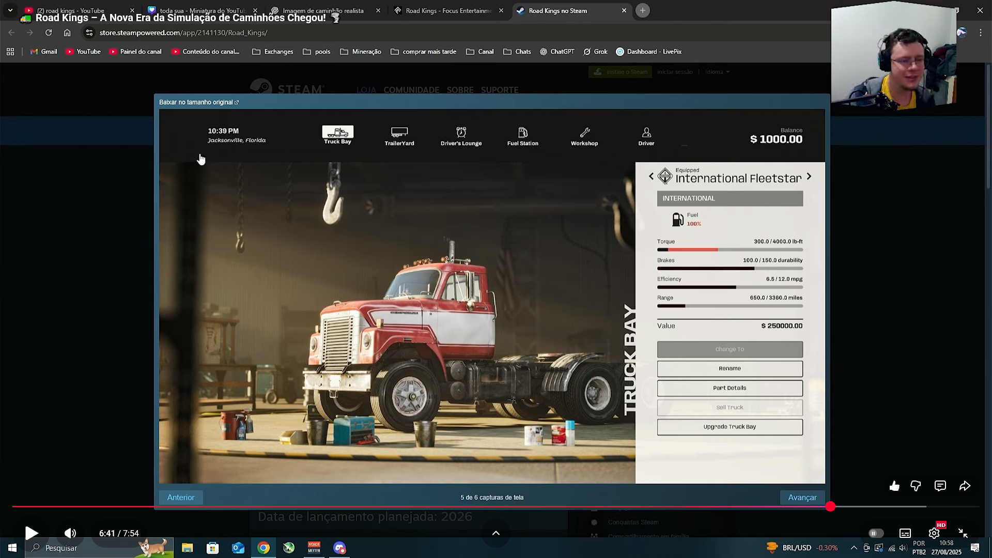This screenshot has width=992, height=558.
Task: Switch to Road Kings Focus Entertainment tab
Action: coord(448,10)
